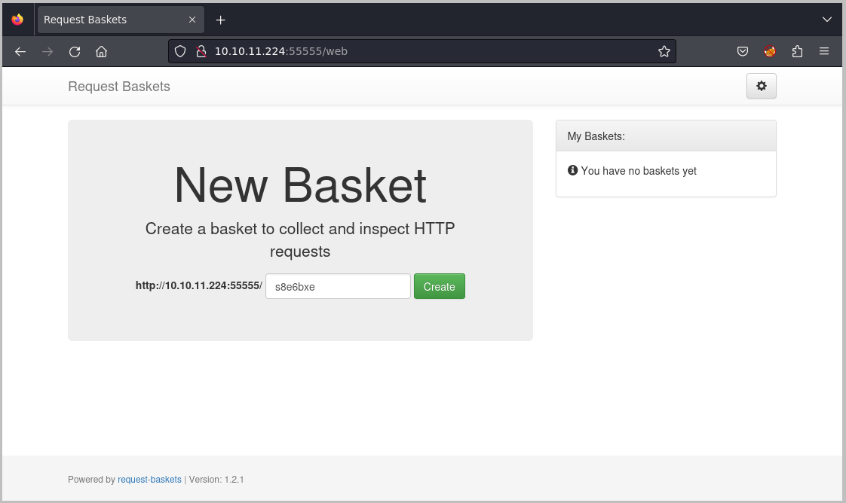Click the Firefox logo in the top-left corner
846x503 pixels.
pos(17,19)
